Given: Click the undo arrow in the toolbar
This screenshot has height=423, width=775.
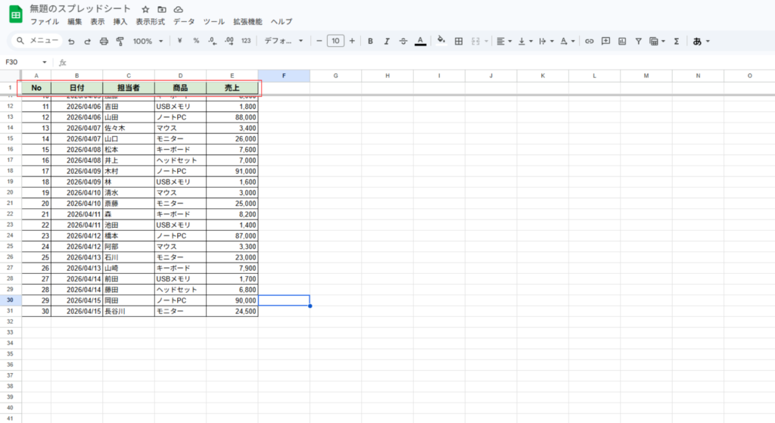Looking at the screenshot, I should [70, 41].
